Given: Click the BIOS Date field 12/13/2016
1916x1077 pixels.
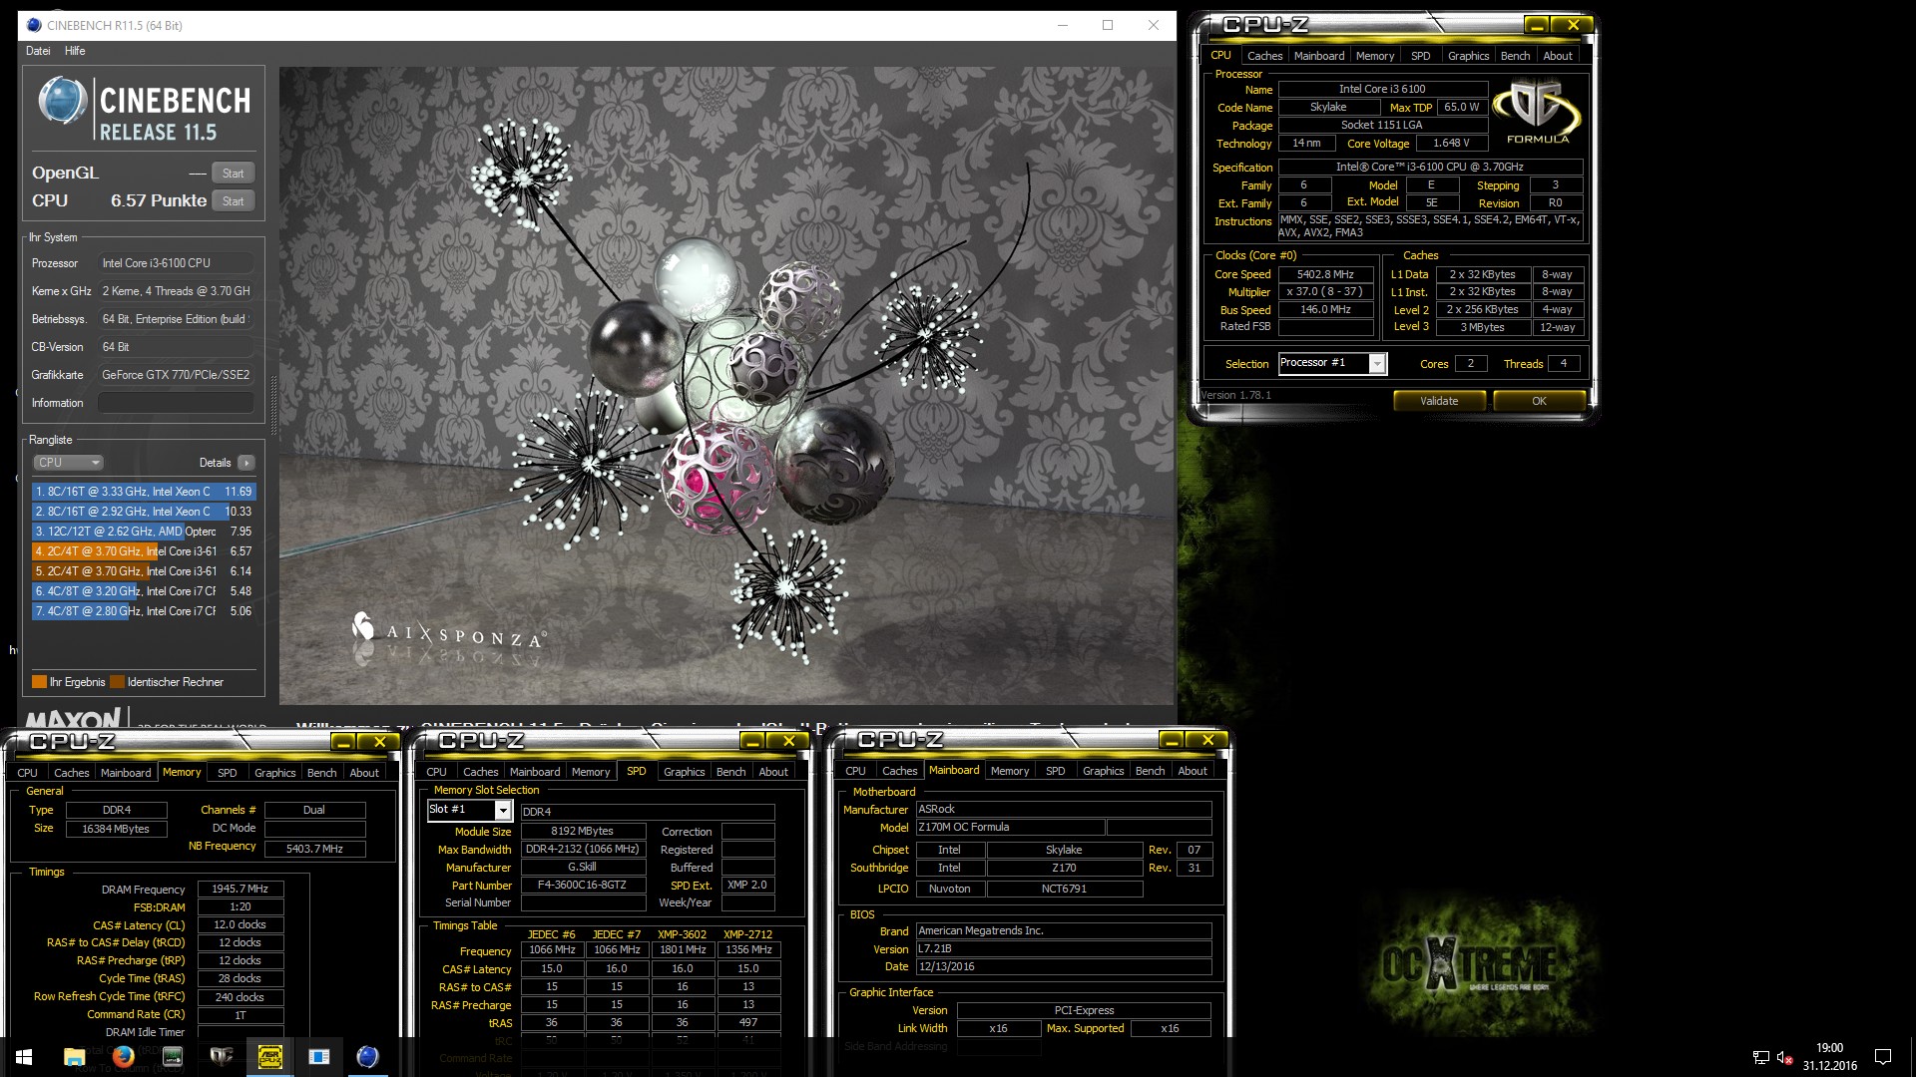Looking at the screenshot, I should pyautogui.click(x=1064, y=967).
